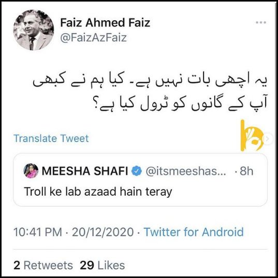Click the blue verified badge beside Meesha Shafi

(137, 171)
